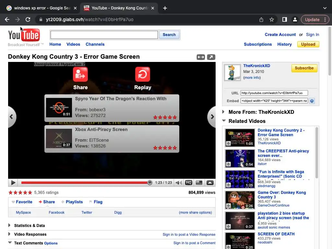Open browser tab search chevron
Image resolution: width=332 pixels, height=249 pixels.
pyautogui.click(x=325, y=8)
